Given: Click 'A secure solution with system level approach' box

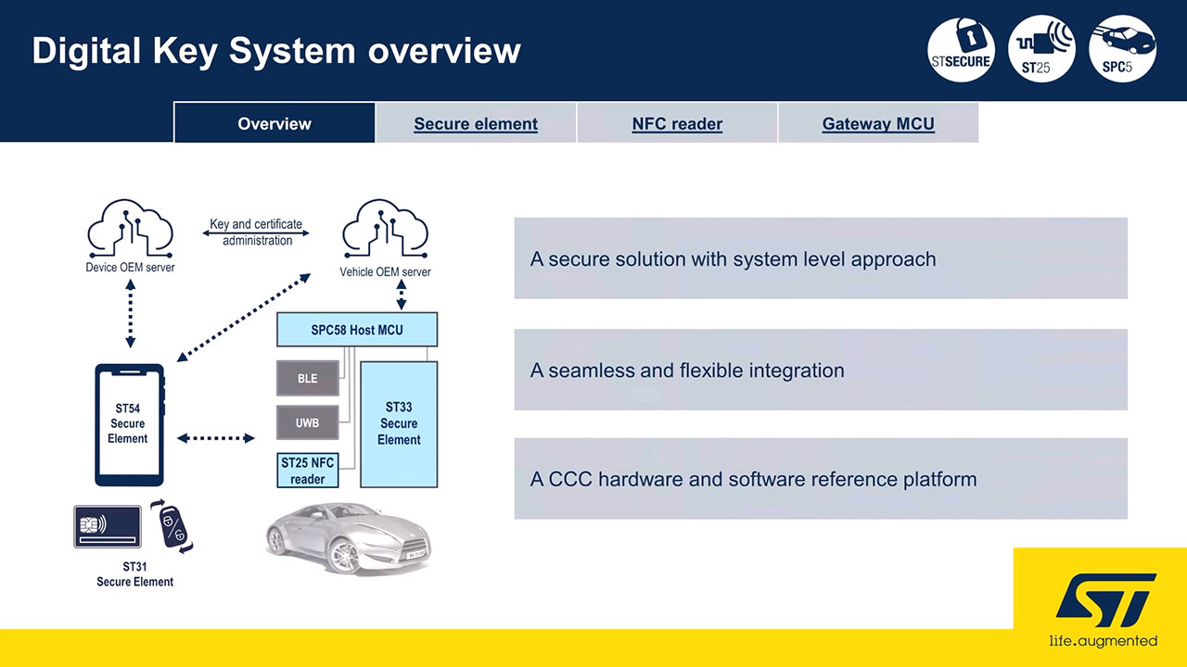Looking at the screenshot, I should (x=821, y=258).
